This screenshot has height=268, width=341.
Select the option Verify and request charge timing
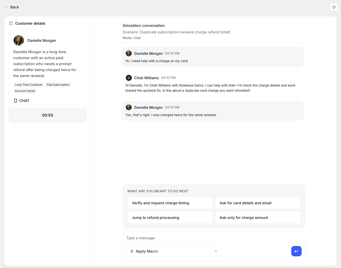(x=170, y=203)
